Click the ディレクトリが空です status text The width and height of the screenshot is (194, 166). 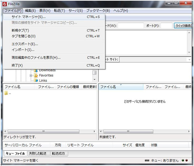[x=20, y=137]
